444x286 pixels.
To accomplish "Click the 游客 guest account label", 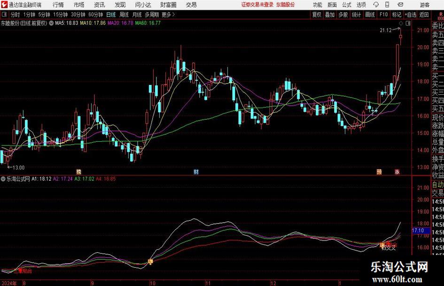I will coord(425,5).
